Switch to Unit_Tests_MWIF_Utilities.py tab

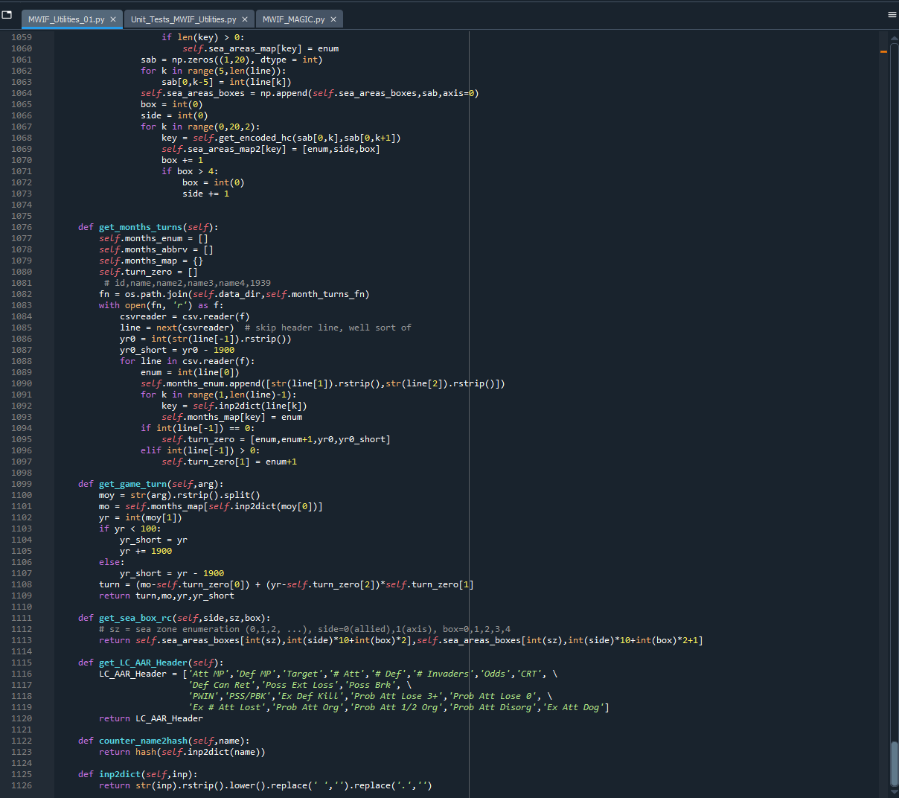(183, 19)
